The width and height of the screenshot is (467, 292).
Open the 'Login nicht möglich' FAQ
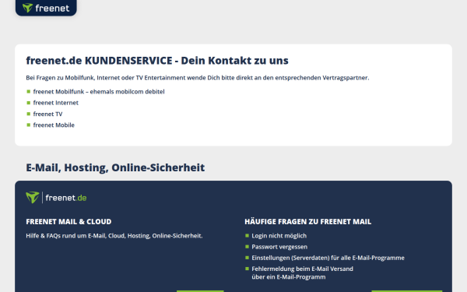click(279, 236)
